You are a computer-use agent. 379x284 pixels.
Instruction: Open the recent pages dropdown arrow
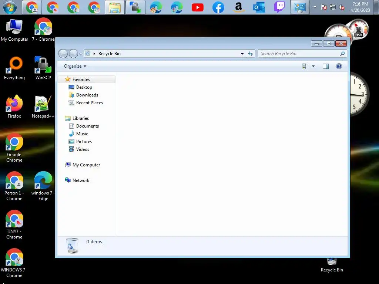pyautogui.click(x=81, y=54)
